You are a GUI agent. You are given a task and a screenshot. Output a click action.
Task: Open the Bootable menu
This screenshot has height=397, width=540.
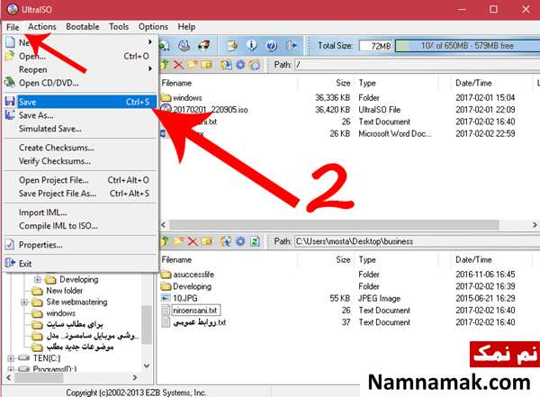[83, 26]
